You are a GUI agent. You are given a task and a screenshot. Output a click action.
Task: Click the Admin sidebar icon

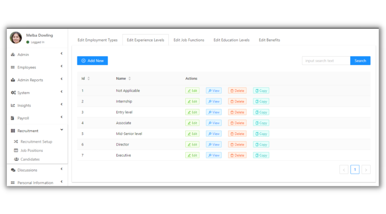tap(13, 55)
